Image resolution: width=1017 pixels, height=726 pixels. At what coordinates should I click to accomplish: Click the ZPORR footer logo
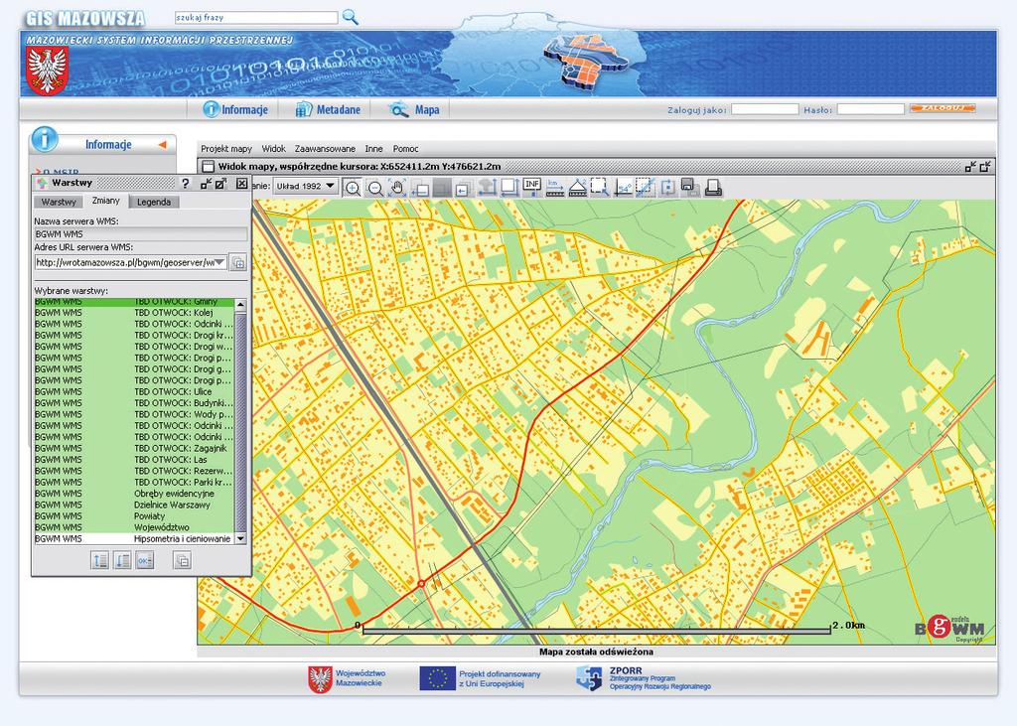(644, 678)
